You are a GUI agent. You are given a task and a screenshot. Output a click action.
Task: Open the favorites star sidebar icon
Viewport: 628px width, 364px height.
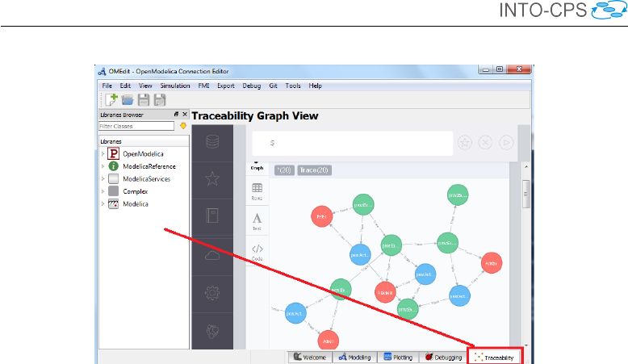[x=212, y=178]
